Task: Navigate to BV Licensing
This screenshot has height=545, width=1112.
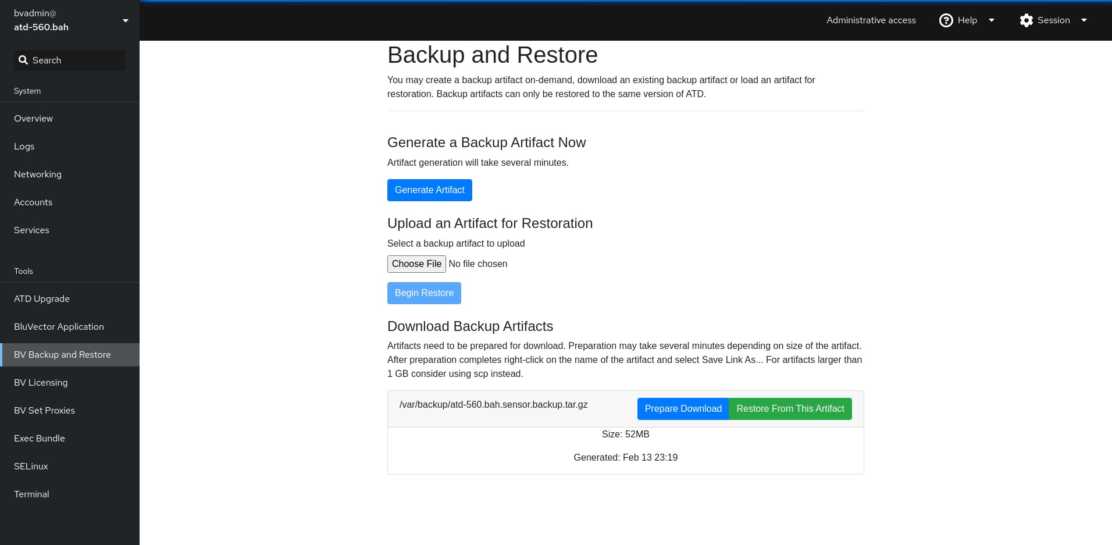Action: pos(70,383)
